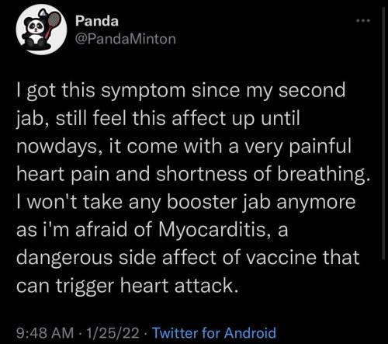Click the panda badminton racket in avatar
Viewport: 388px width, 344px height.
(x=54, y=23)
